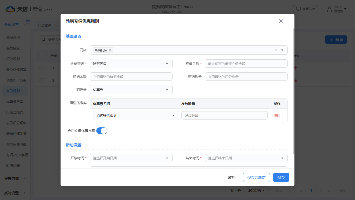Clear all selected stores X icon
Image resolution: width=355 pixels, height=200 pixels.
[x=276, y=50]
